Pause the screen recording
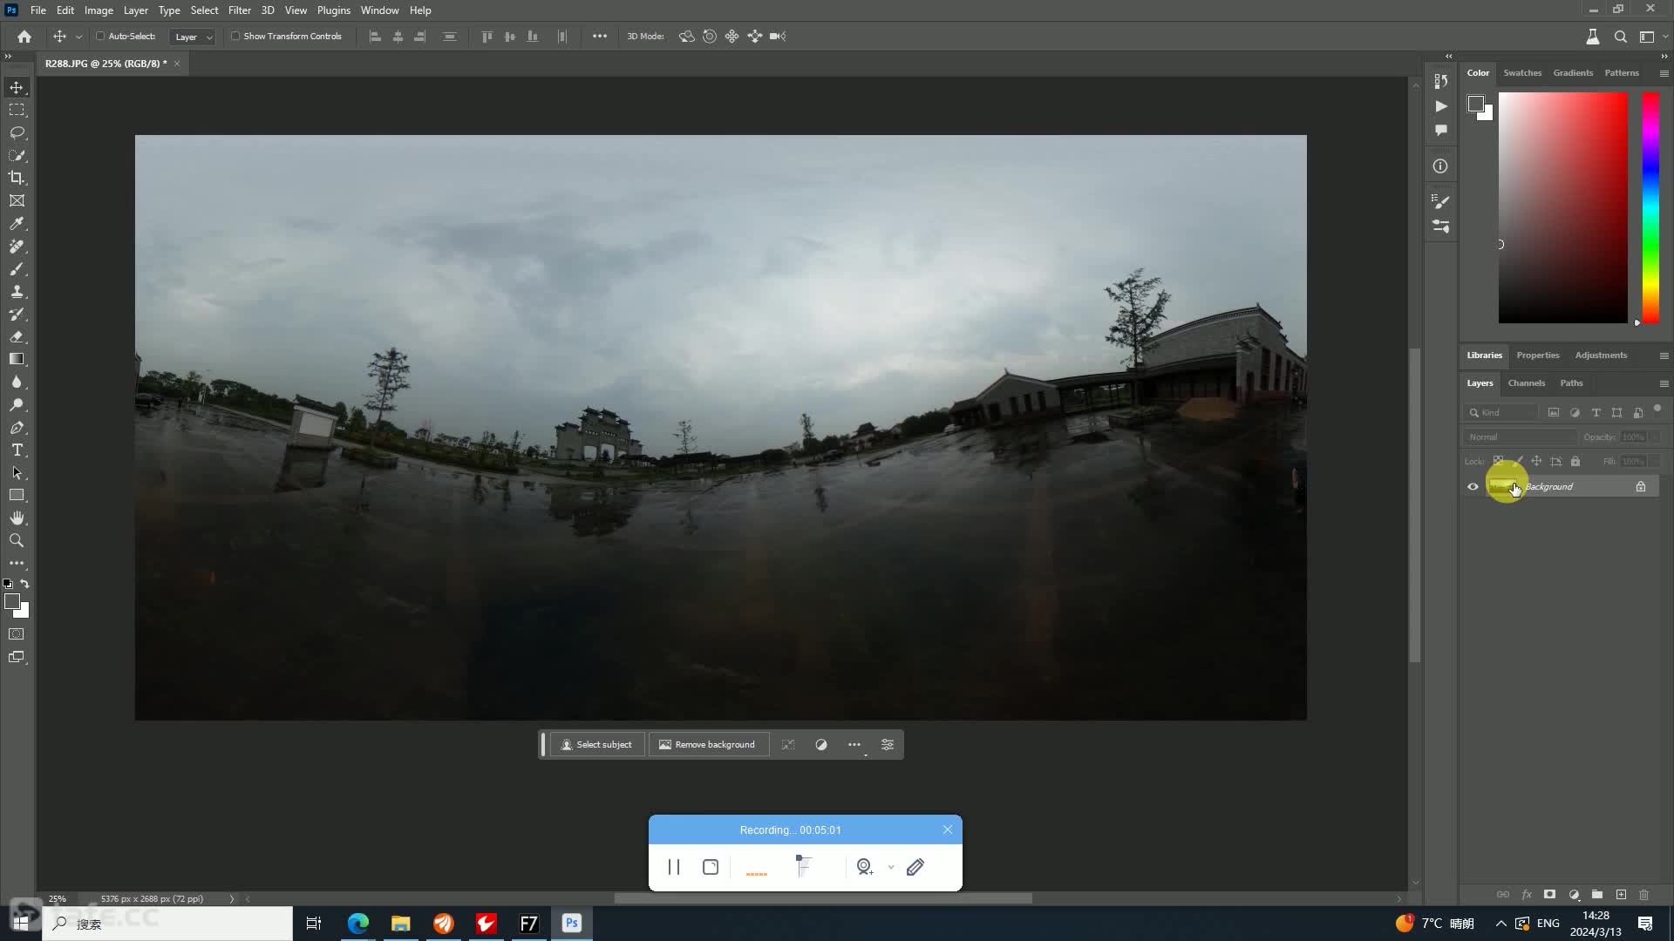 click(673, 867)
